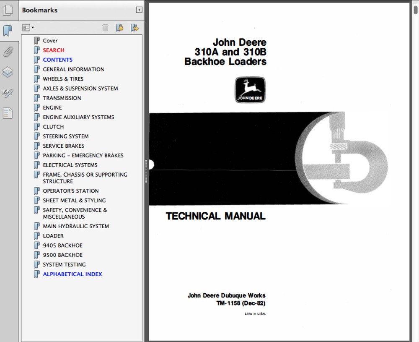Jump to GENERAL INFORMATION section
This screenshot has width=419, height=342.
[x=73, y=69]
